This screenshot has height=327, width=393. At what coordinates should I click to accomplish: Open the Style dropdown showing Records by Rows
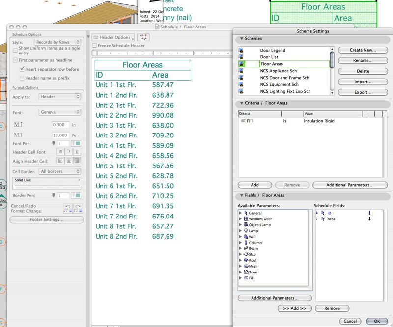point(57,43)
